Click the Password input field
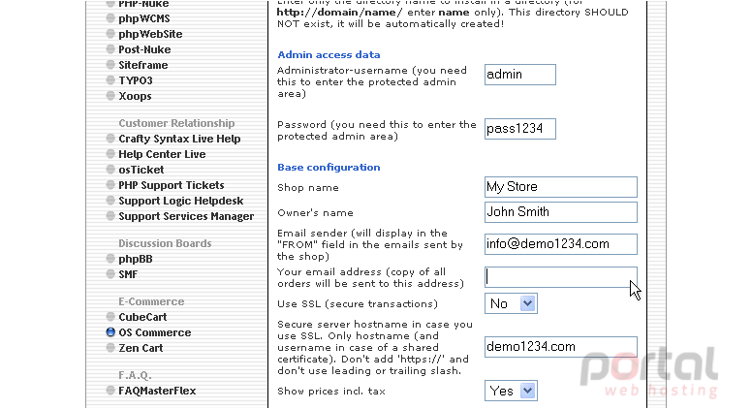The height and width of the screenshot is (409, 752). click(519, 129)
